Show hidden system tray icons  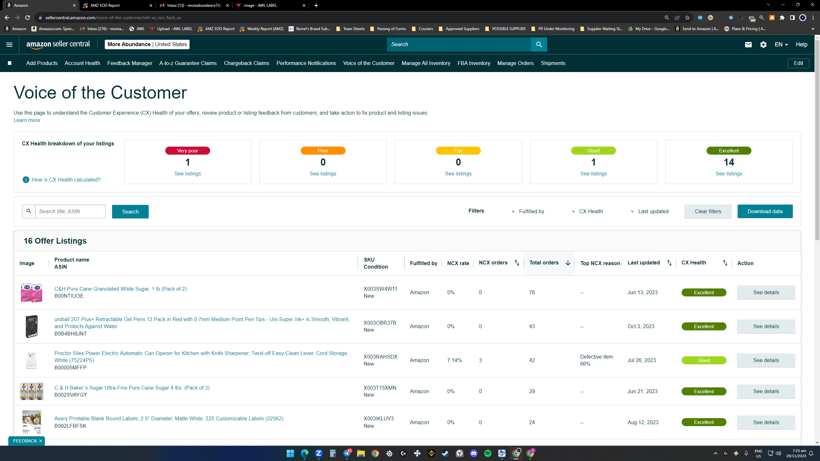pos(715,453)
